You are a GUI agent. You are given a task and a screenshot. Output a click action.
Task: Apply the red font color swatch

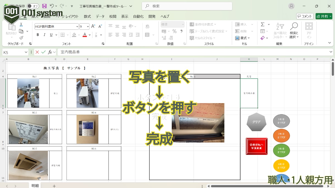[x=85, y=35]
